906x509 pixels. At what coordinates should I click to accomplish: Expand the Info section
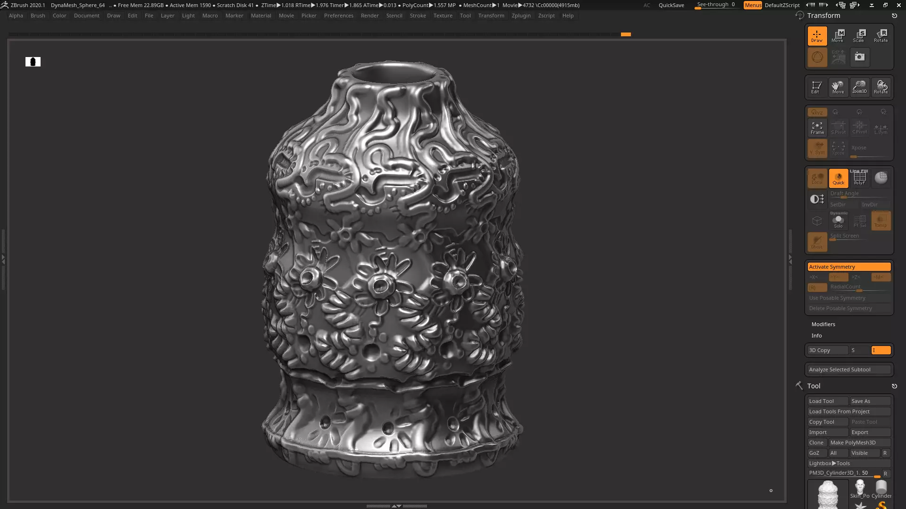click(816, 336)
